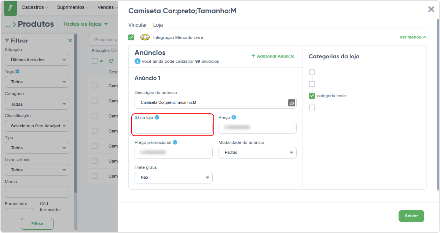Click the breadcrumb ellipsis link
440x233 pixels.
tap(8, 25)
